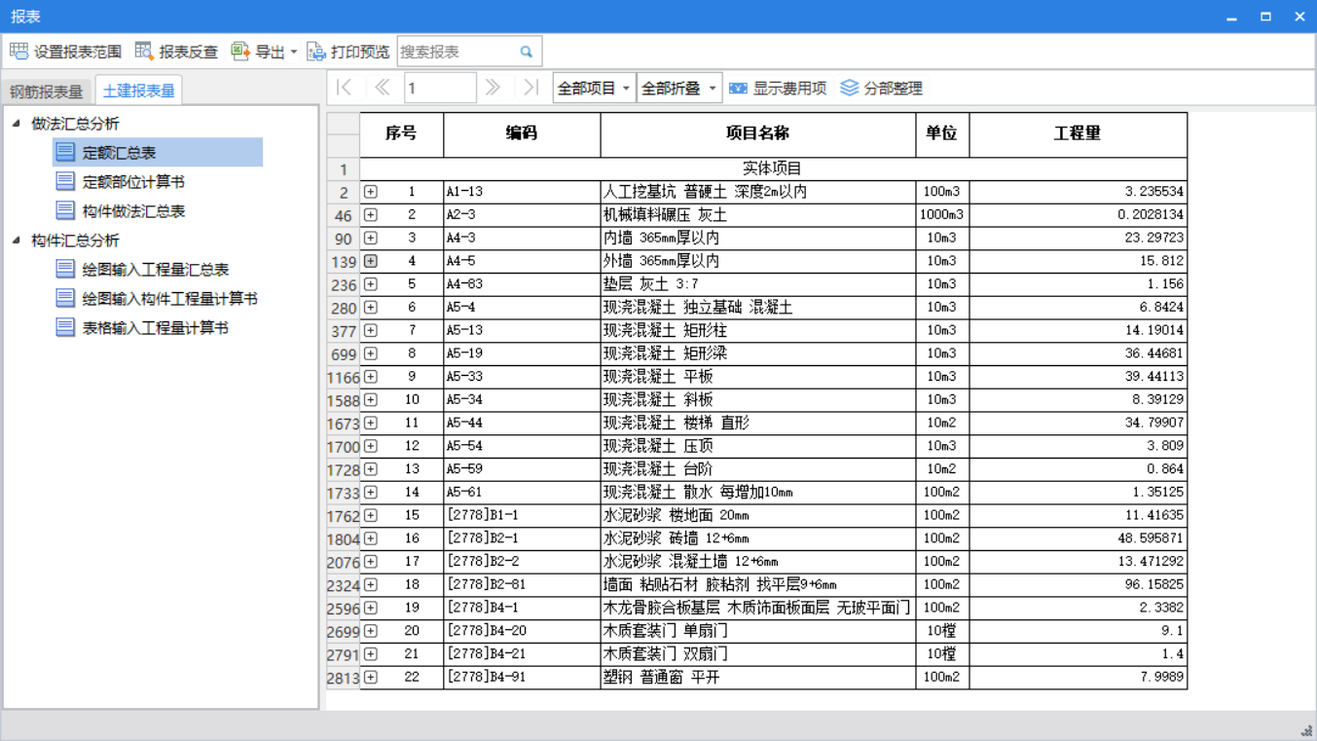Select the 定额汇总表 report
Viewport: 1317px width, 741px height.
click(158, 152)
